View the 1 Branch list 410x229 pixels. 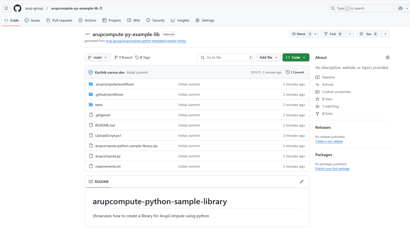(x=123, y=57)
